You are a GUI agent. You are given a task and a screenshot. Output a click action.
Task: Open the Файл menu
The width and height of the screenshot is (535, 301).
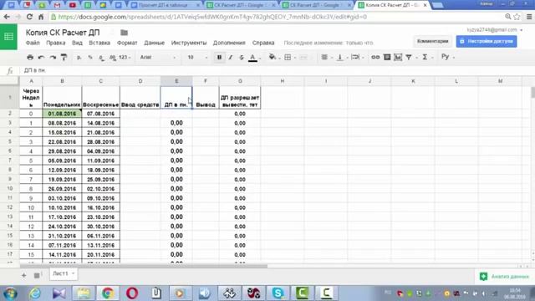click(x=33, y=43)
